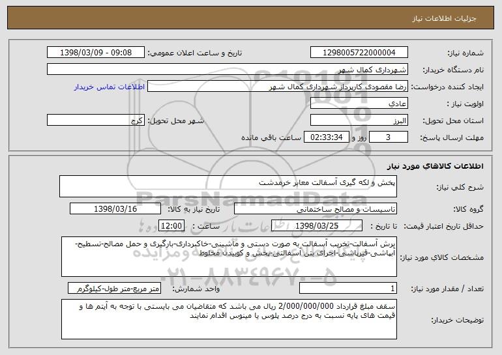Screen dimensions: 502x355
Task: Click the goods specifications text area
Action: (229, 257)
